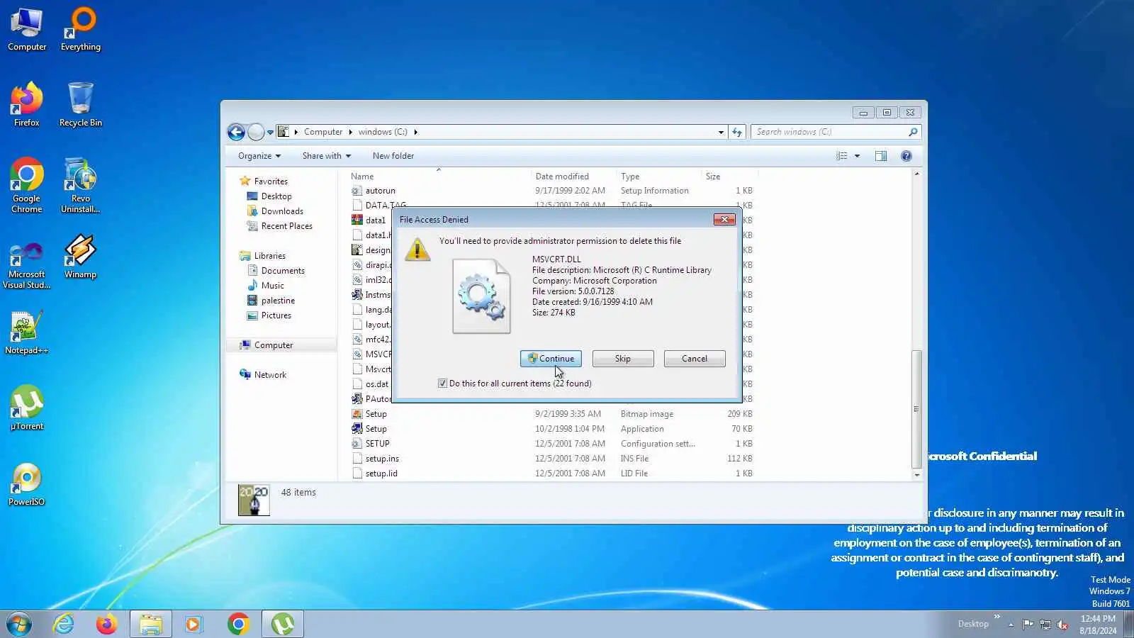Open Music library
1134x638 pixels.
[x=272, y=286]
